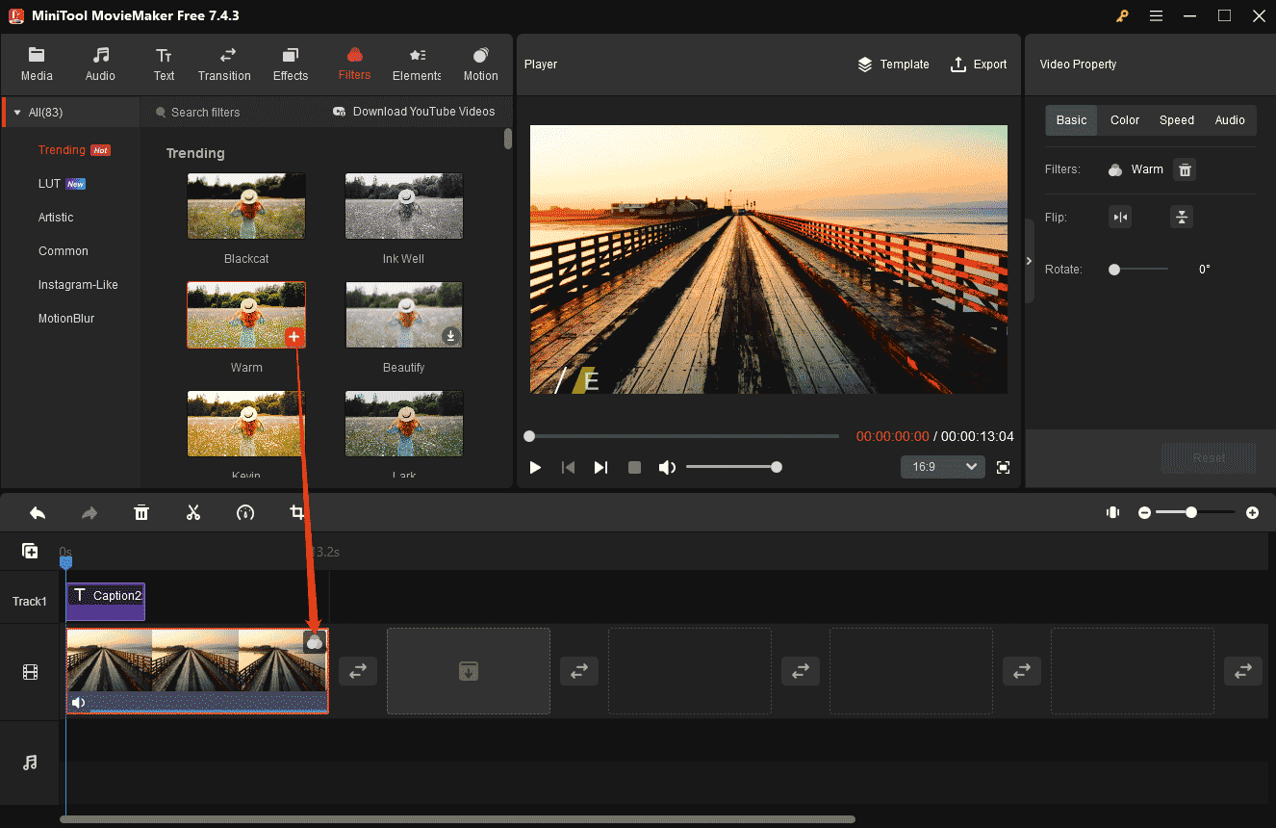Switch to the Audio property tab
The height and width of the screenshot is (828, 1276).
(1230, 120)
